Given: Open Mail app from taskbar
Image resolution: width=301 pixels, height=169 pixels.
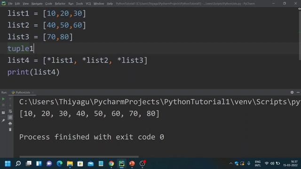Looking at the screenshot, I should (91, 163).
